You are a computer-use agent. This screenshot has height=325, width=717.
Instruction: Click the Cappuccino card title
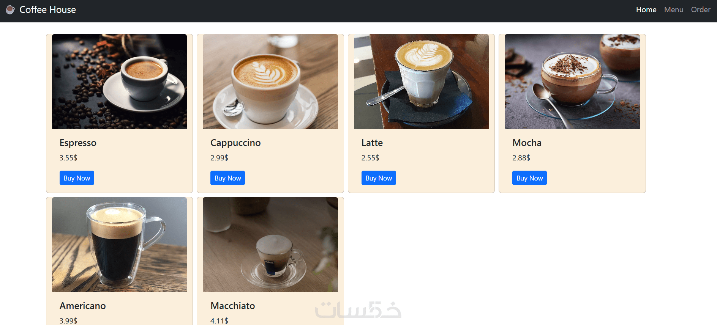pyautogui.click(x=235, y=143)
